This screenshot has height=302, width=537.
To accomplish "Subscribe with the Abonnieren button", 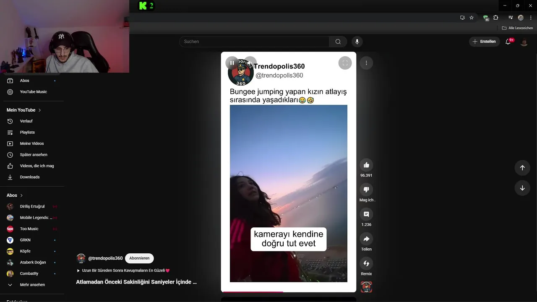I will pyautogui.click(x=139, y=258).
